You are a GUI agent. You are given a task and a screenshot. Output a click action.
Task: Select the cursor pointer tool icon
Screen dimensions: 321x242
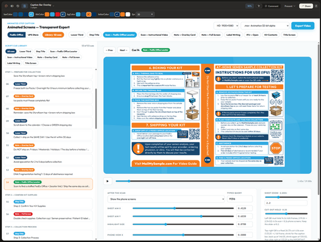259,6
